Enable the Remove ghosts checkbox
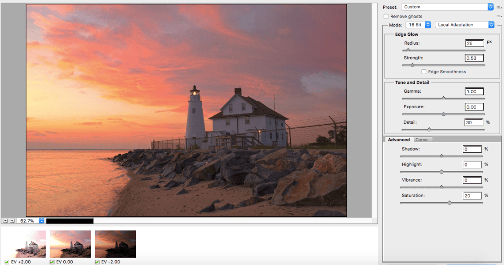The width and height of the screenshot is (504, 265). 386,16
